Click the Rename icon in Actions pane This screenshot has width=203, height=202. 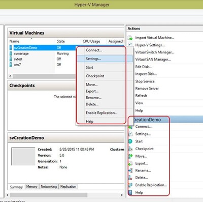(130, 170)
